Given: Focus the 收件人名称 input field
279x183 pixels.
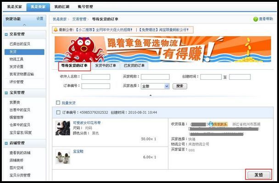Looking at the screenshot, I should click(96, 77).
